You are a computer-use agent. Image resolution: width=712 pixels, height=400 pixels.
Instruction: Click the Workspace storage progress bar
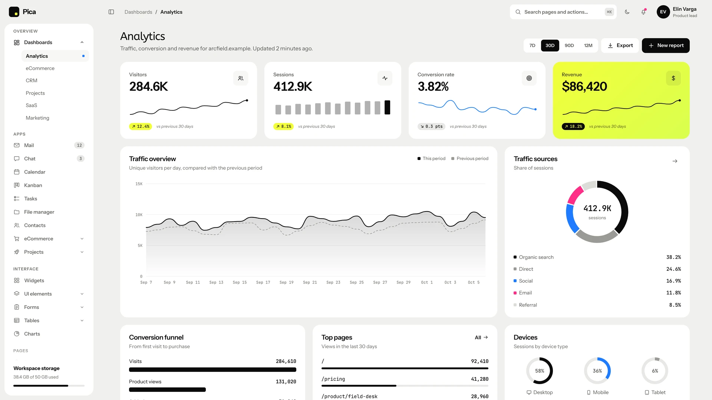pyautogui.click(x=49, y=386)
